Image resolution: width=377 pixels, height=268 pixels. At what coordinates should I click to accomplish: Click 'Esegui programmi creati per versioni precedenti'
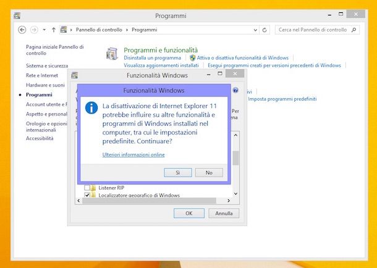click(x=274, y=65)
